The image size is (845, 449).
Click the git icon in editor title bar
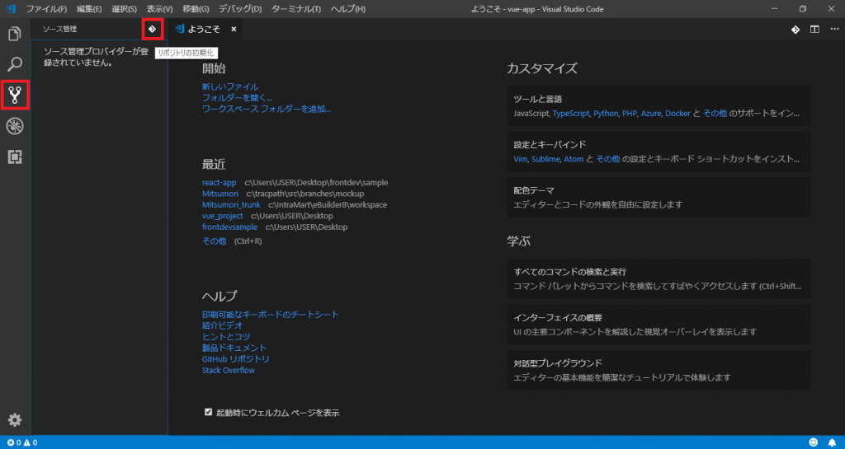click(x=795, y=30)
